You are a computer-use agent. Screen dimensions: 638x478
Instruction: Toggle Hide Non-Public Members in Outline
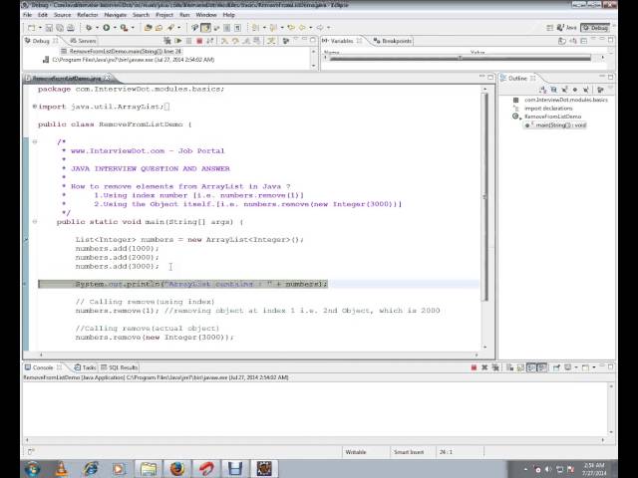coord(575,90)
